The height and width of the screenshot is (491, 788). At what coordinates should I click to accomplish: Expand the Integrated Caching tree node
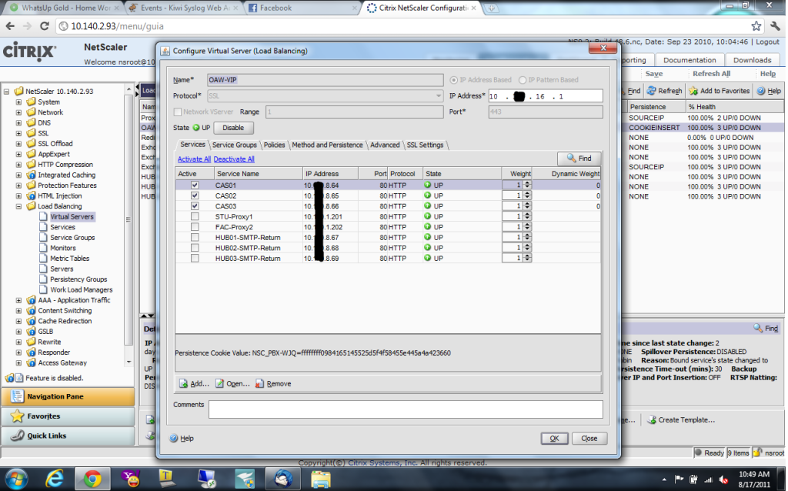click(x=18, y=175)
